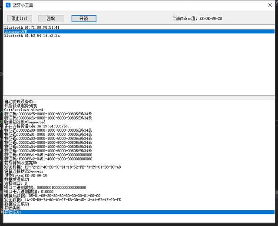Click the 开锁 button
278x226 pixels.
point(84,18)
